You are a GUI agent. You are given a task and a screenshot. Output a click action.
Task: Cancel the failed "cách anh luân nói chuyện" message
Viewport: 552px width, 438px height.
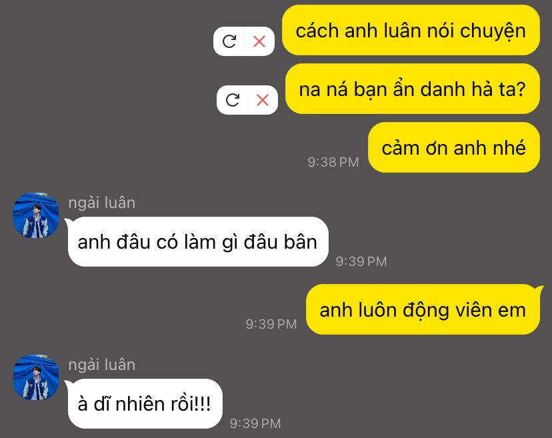tap(259, 41)
